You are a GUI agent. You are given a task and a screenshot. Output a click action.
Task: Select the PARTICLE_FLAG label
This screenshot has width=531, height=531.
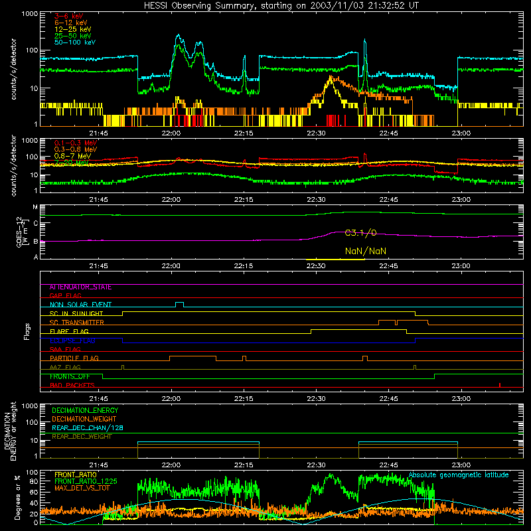74,358
